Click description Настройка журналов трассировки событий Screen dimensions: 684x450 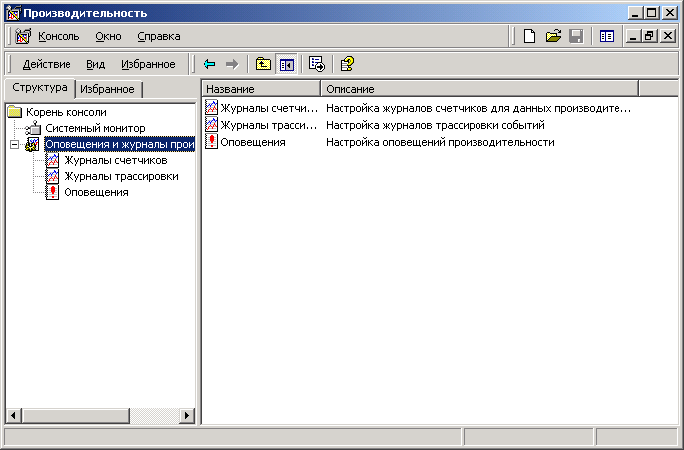tap(435, 125)
